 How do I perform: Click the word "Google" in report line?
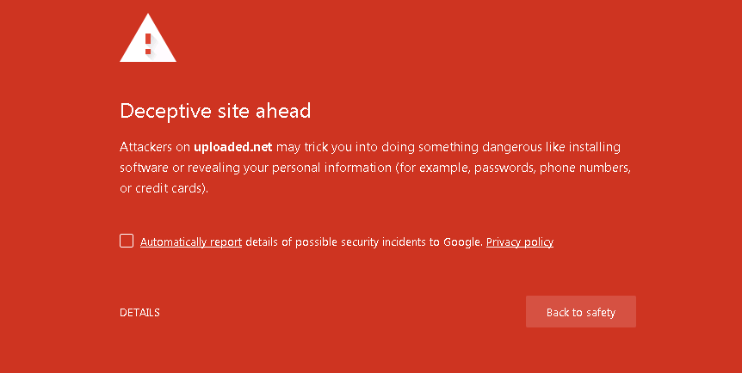463,242
